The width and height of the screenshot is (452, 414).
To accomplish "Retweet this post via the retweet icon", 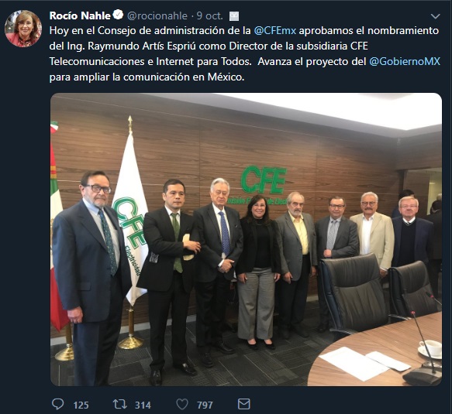I will (120, 404).
